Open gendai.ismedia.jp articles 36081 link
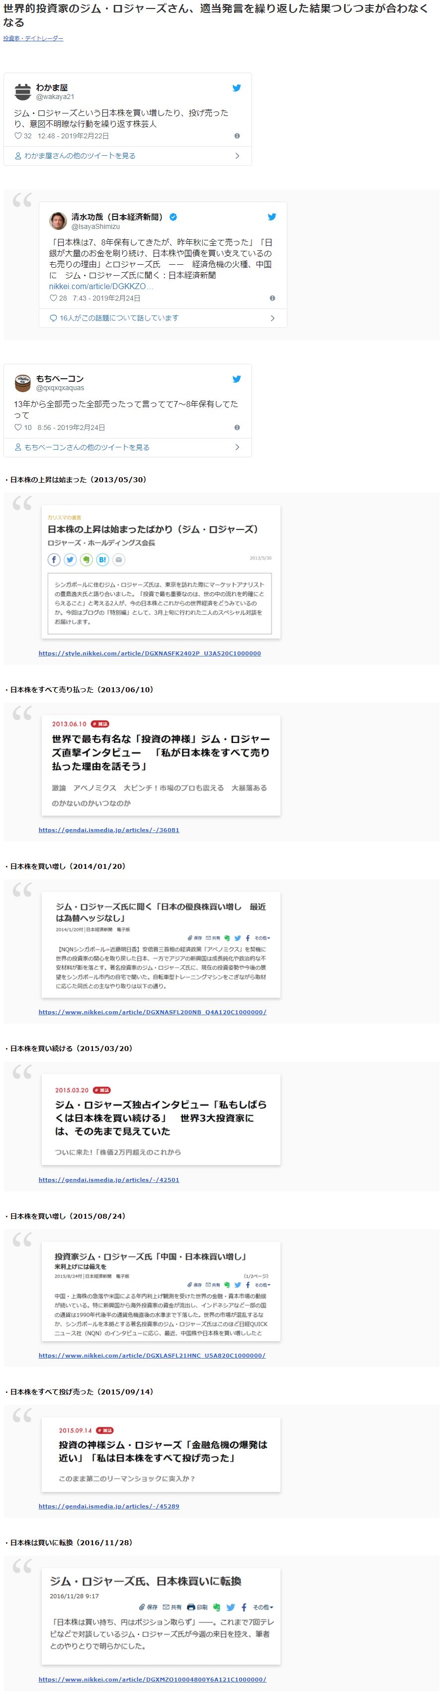Viewport: 442px width, 1694px height. coord(109,831)
